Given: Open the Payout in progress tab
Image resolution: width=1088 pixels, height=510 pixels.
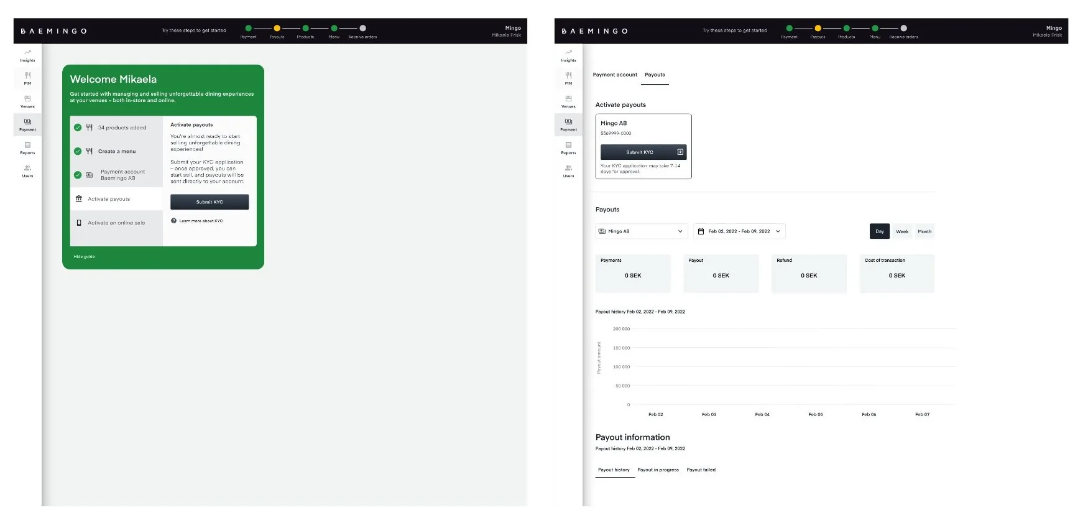Looking at the screenshot, I should tap(658, 470).
